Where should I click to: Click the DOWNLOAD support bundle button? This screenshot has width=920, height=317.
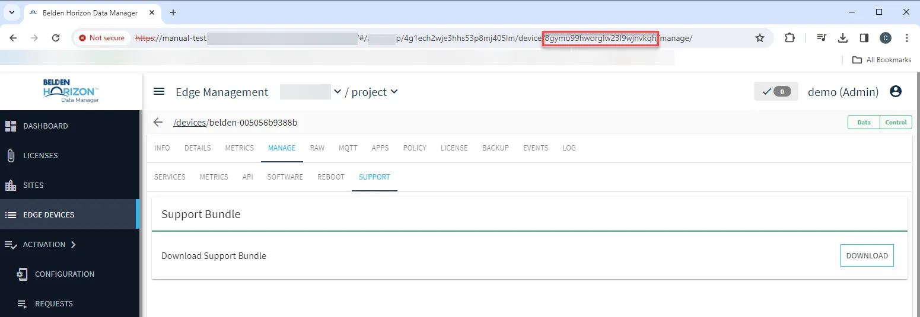pyautogui.click(x=867, y=256)
